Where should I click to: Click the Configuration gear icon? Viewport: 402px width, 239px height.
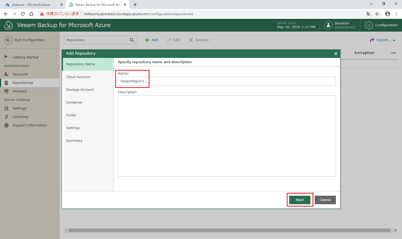(369, 25)
